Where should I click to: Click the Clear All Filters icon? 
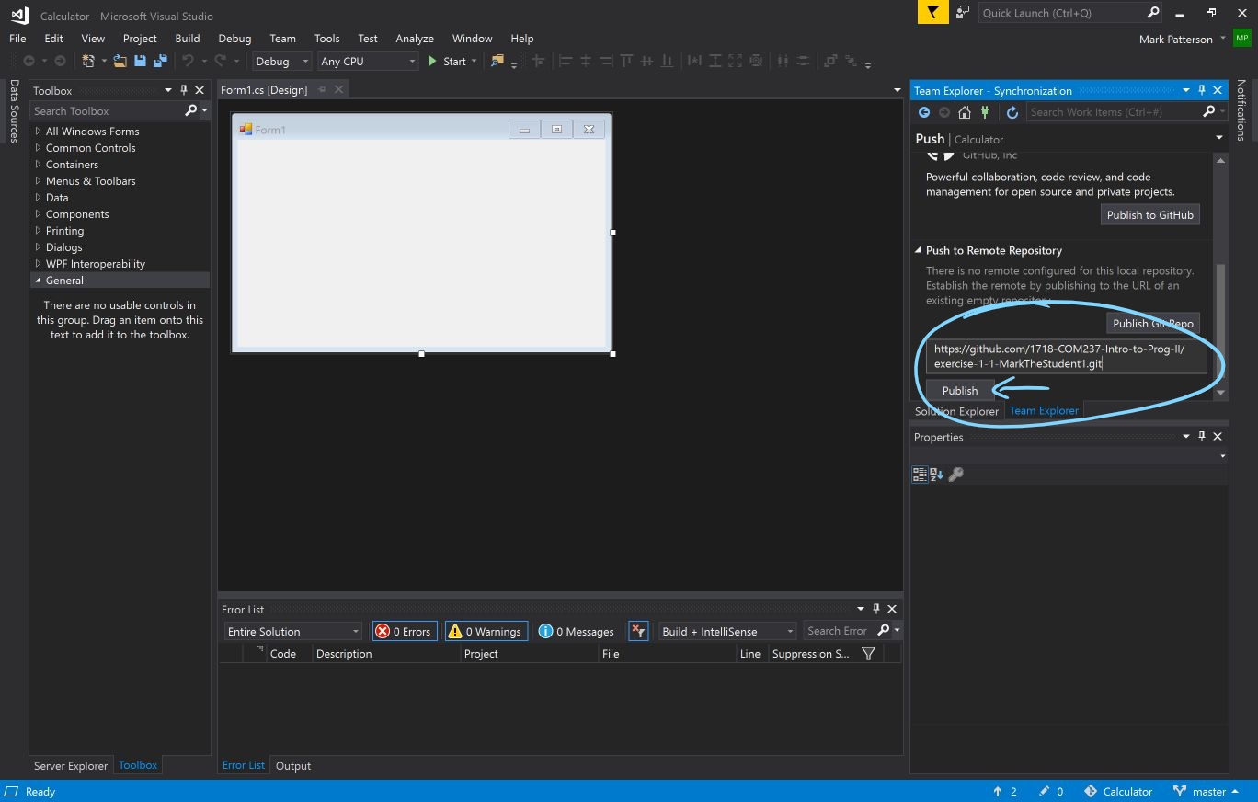pyautogui.click(x=639, y=631)
